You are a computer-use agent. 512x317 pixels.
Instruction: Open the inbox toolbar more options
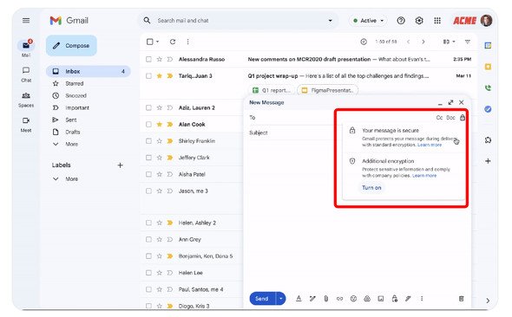click(187, 42)
